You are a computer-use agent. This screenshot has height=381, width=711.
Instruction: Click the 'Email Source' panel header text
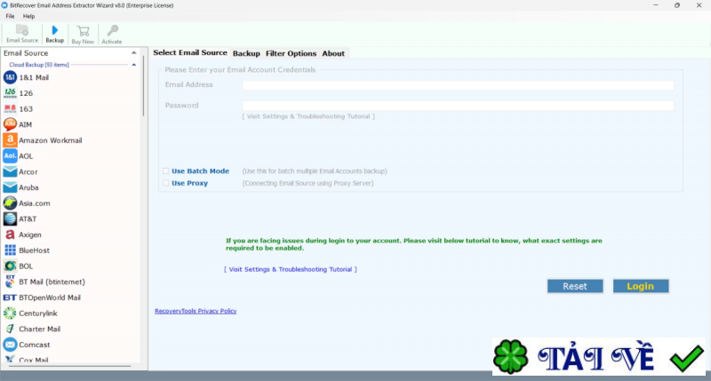[x=26, y=53]
